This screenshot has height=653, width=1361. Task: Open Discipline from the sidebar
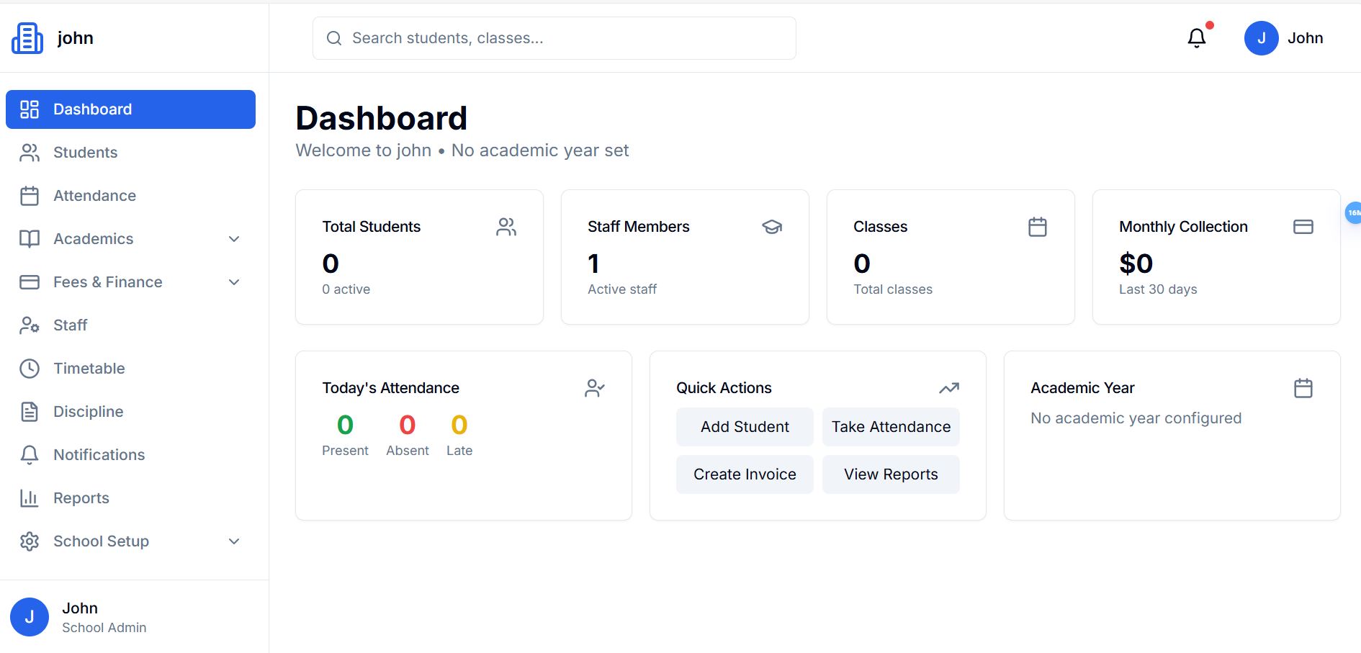(88, 412)
